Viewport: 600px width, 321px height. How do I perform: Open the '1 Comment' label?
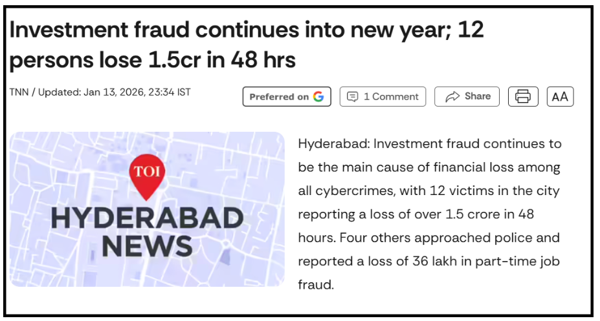[x=391, y=96]
